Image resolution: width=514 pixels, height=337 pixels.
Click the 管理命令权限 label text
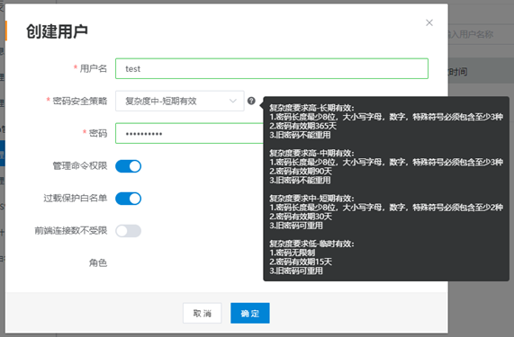click(x=79, y=166)
